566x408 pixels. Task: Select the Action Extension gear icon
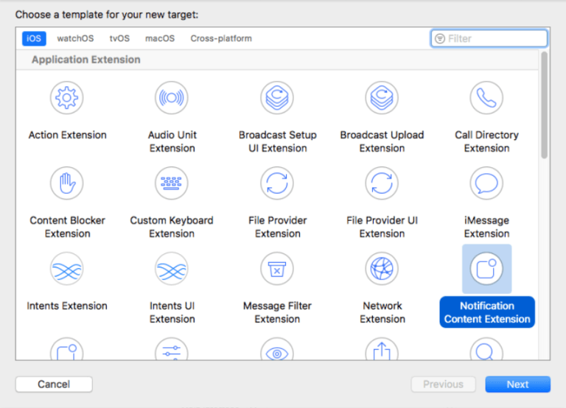click(67, 98)
